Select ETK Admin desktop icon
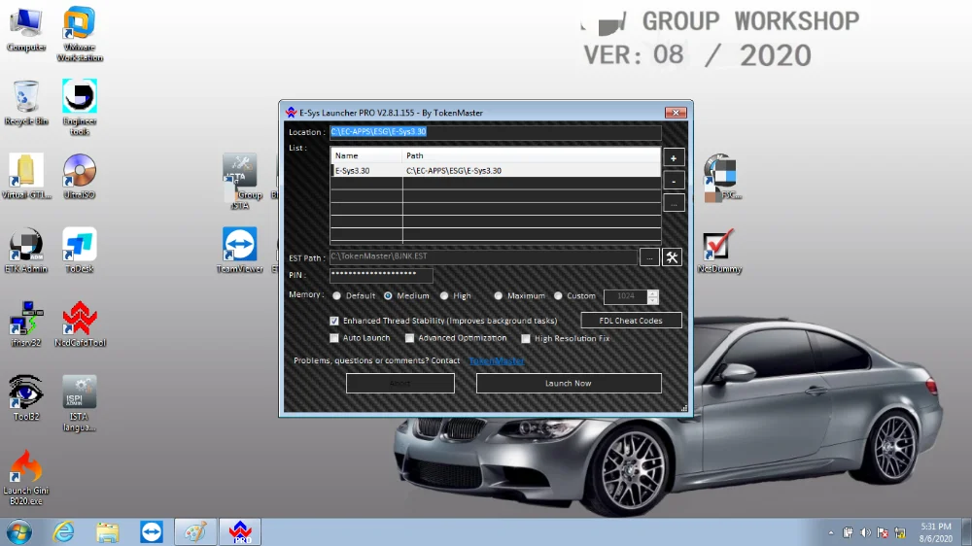This screenshot has width=972, height=546. (25, 251)
